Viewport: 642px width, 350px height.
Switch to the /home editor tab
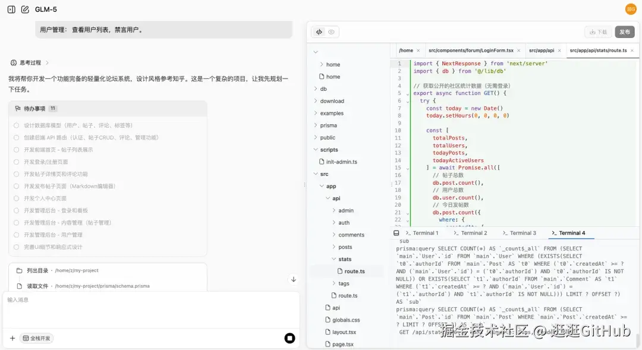click(406, 51)
